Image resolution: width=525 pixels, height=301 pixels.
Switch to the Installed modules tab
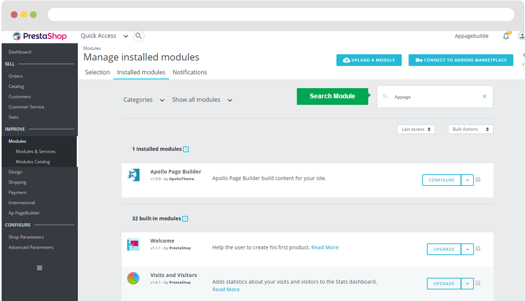tap(141, 73)
